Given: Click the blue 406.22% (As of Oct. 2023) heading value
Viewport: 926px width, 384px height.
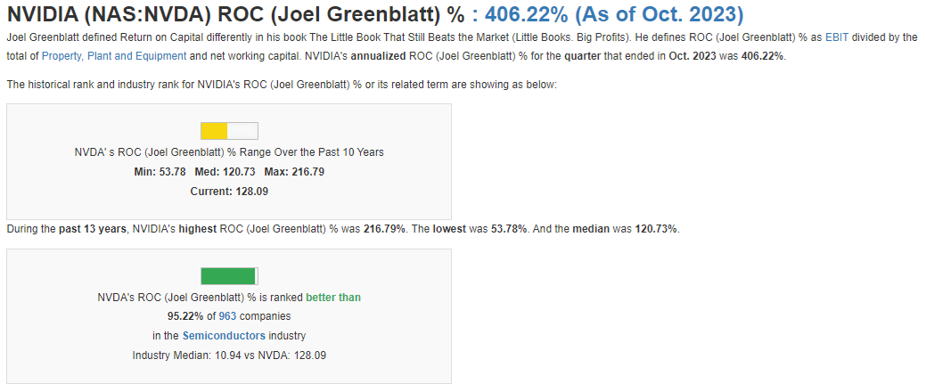Looking at the screenshot, I should pyautogui.click(x=614, y=14).
